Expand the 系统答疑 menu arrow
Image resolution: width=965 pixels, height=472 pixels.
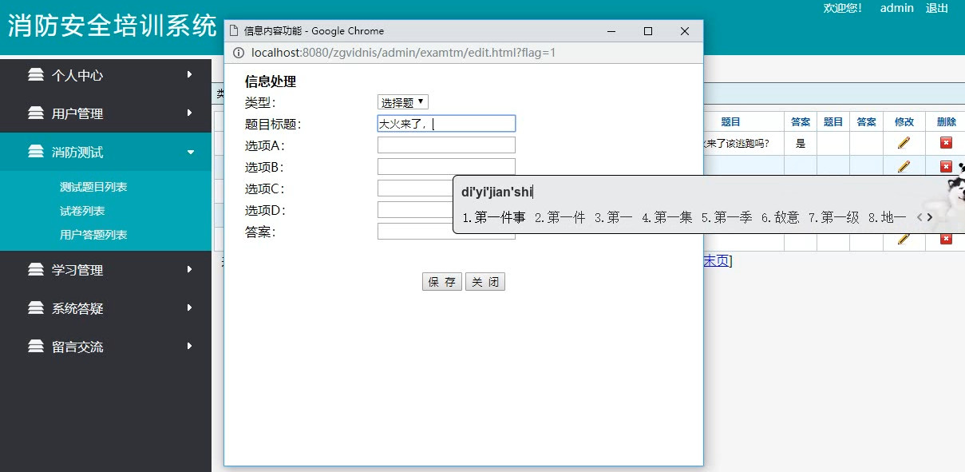click(189, 307)
